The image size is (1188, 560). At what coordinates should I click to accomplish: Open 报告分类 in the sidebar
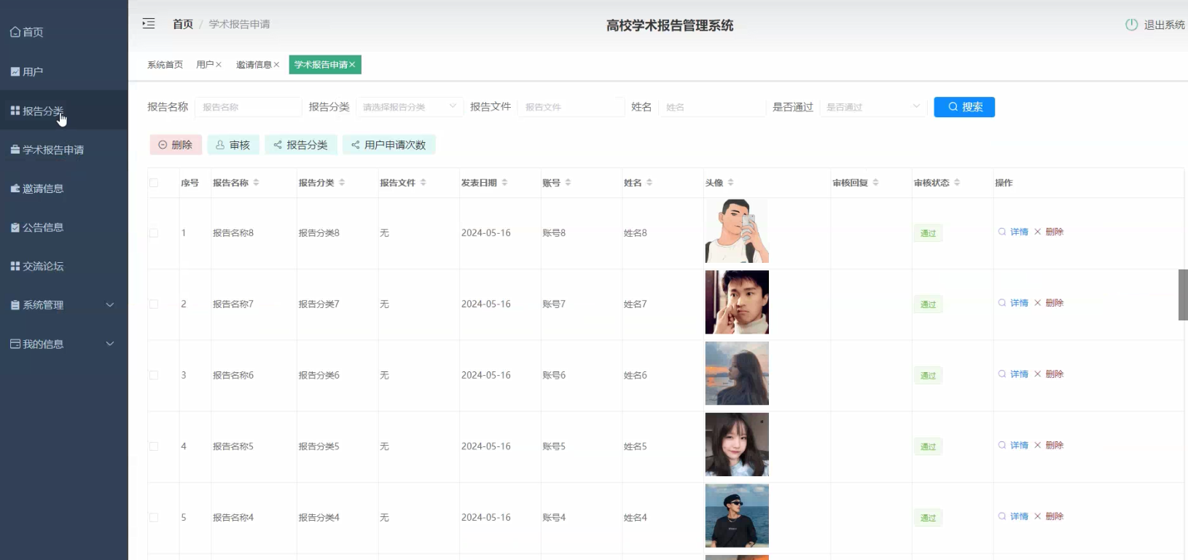(x=64, y=111)
